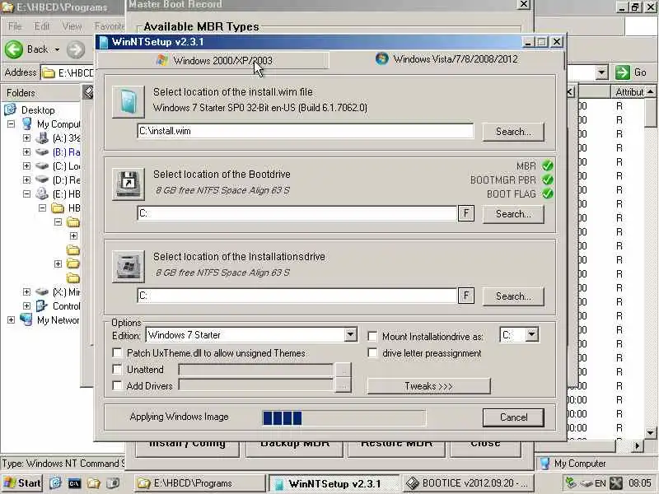Enable Mount Installationdrive as checkbox
Image resolution: width=659 pixels, height=494 pixels.
372,337
